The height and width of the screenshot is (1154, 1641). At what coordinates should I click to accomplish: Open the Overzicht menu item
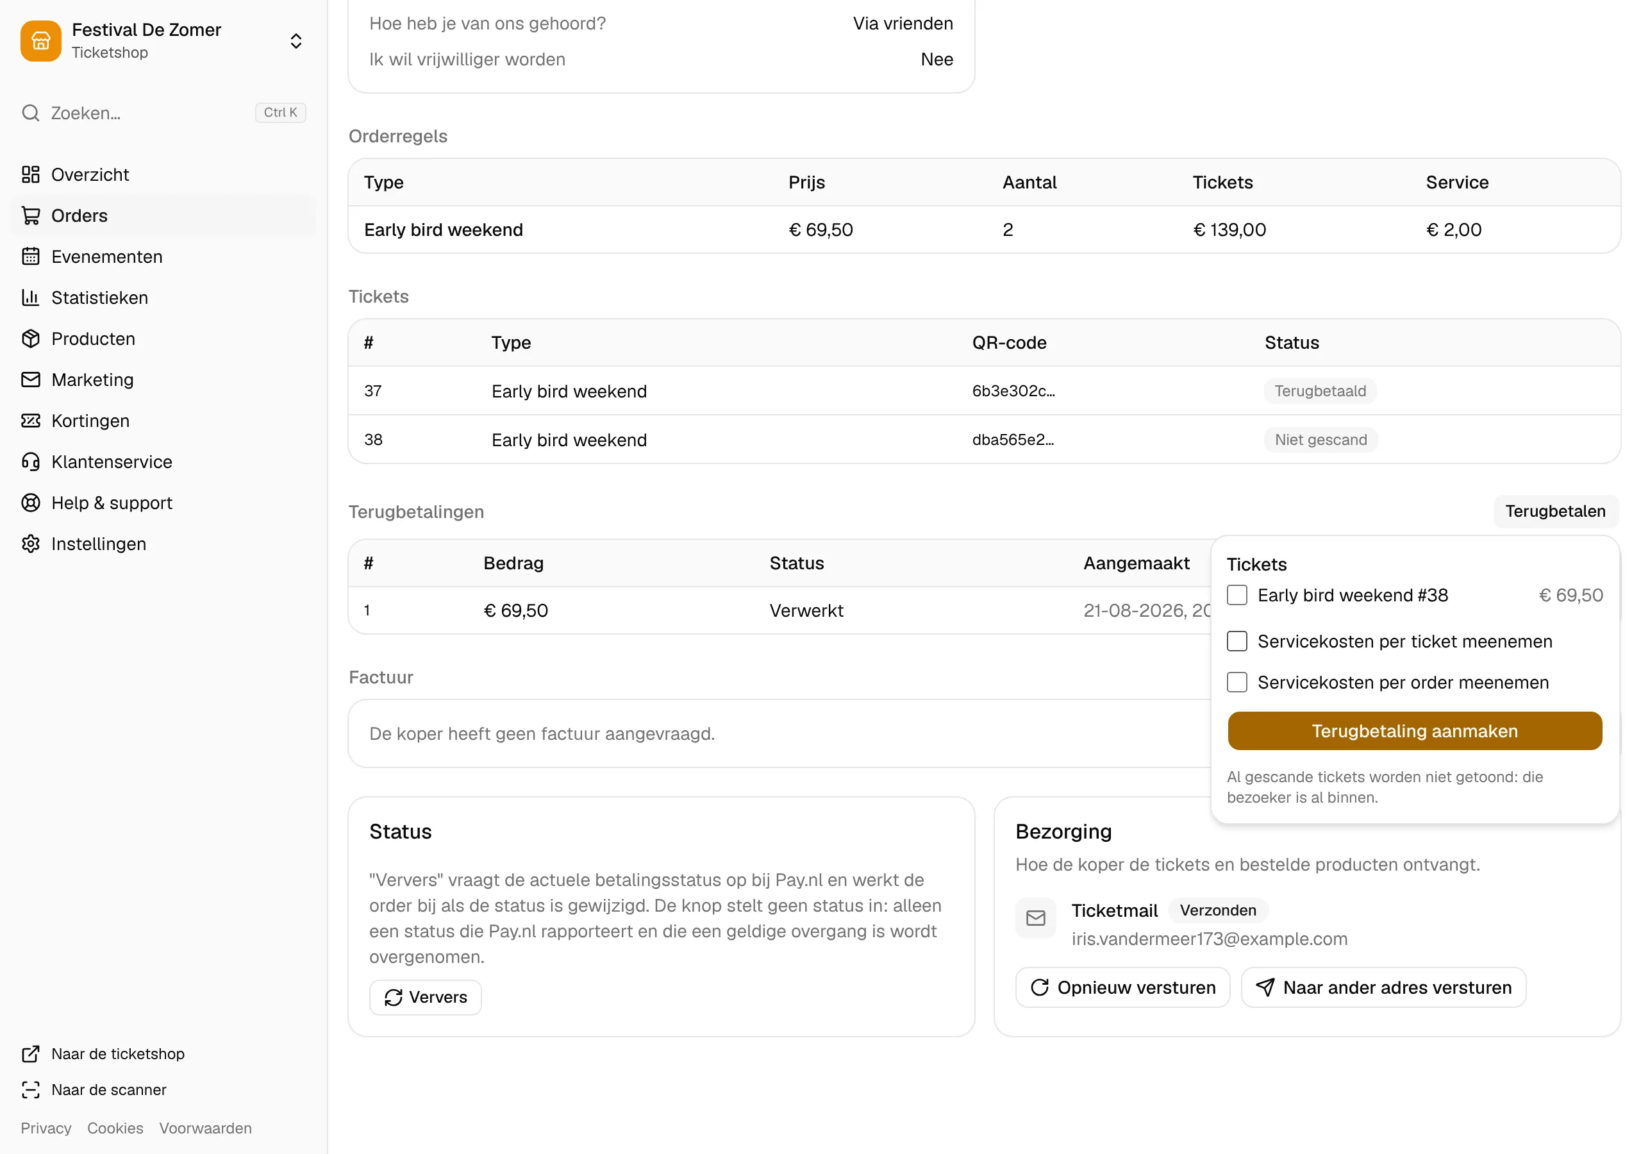(163, 174)
